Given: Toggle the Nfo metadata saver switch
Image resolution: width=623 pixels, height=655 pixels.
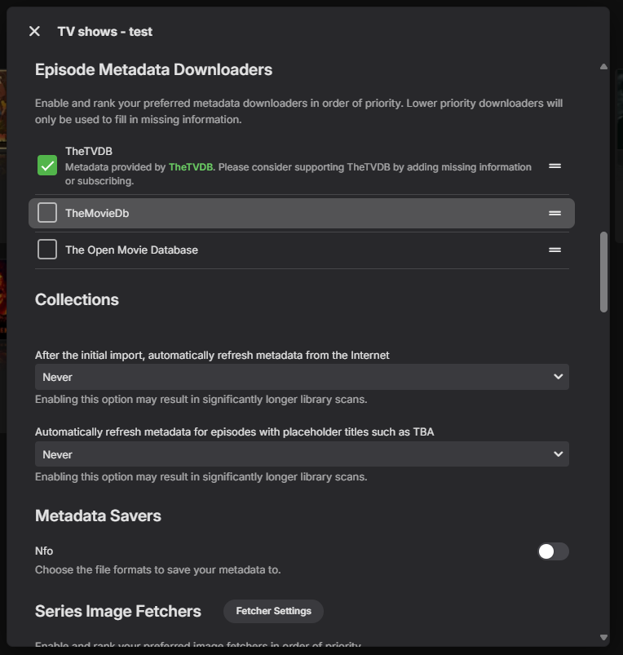Looking at the screenshot, I should coord(553,551).
